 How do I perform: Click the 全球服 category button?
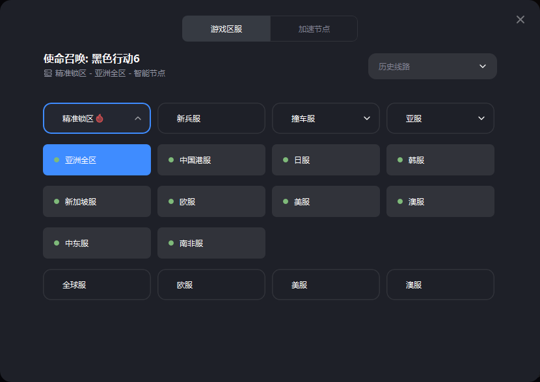pyautogui.click(x=97, y=285)
